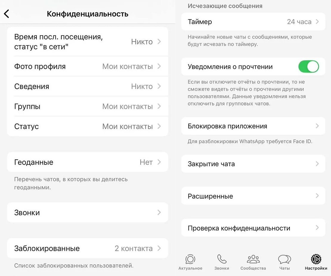Open Закрытие чата settings
The height and width of the screenshot is (276, 331).
pos(253,164)
